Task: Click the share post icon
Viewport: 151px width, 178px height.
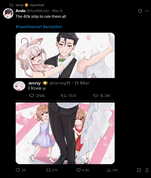Action: [x=147, y=170]
